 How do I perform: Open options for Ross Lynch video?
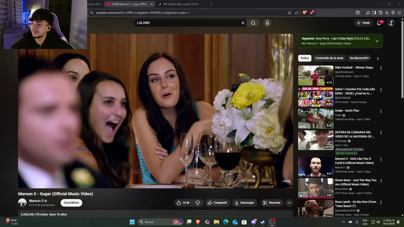381,203
